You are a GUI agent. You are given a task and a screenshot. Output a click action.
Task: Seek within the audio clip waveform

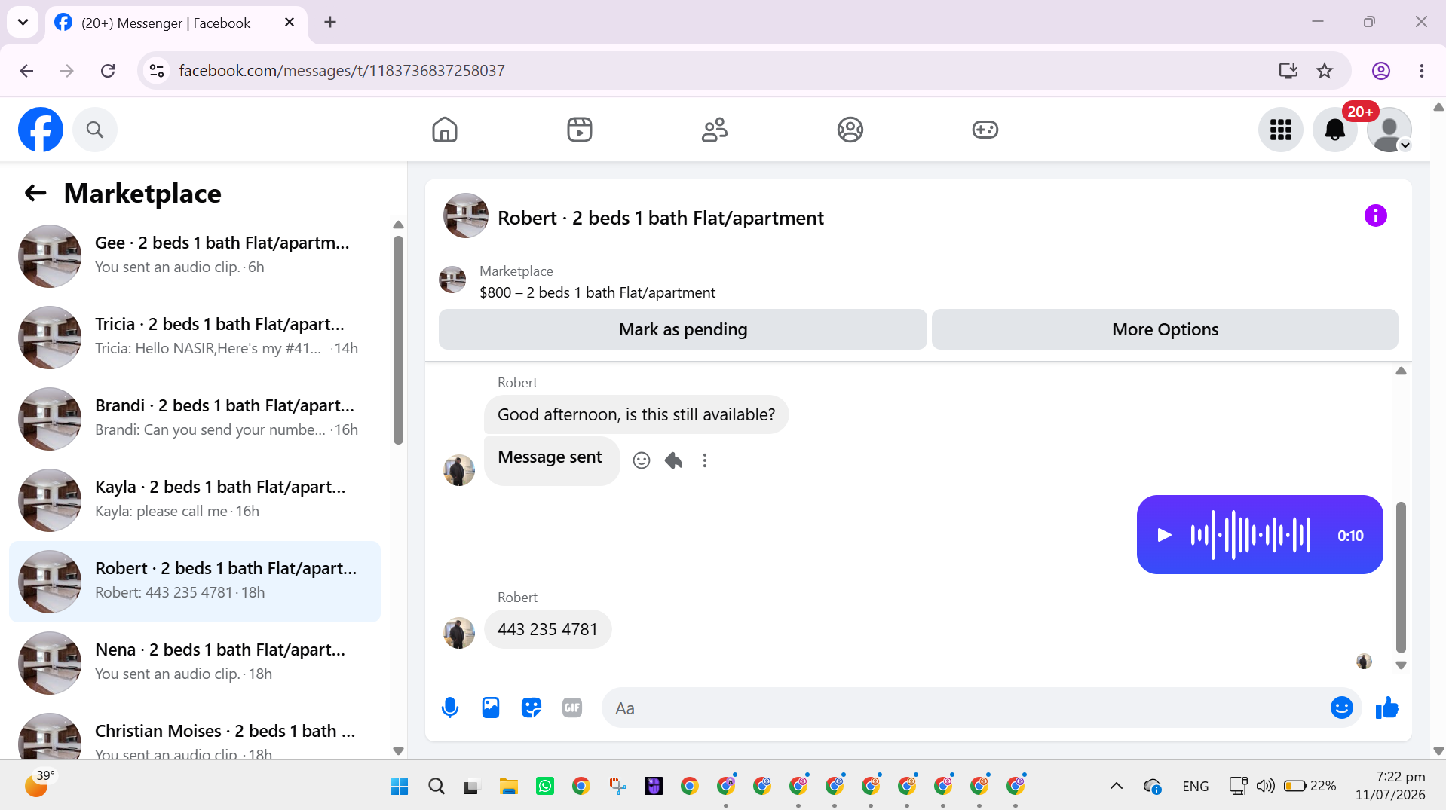tap(1251, 535)
